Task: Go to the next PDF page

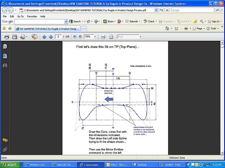Action: pyautogui.click(x=51, y=37)
